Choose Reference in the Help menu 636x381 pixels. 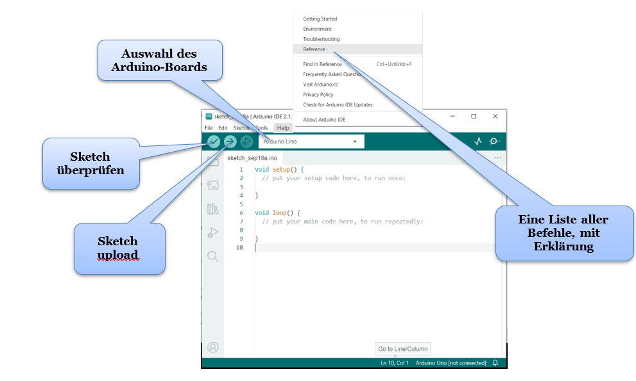(x=357, y=49)
